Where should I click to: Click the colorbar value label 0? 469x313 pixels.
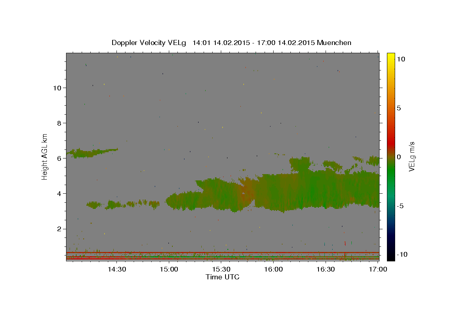coord(399,157)
